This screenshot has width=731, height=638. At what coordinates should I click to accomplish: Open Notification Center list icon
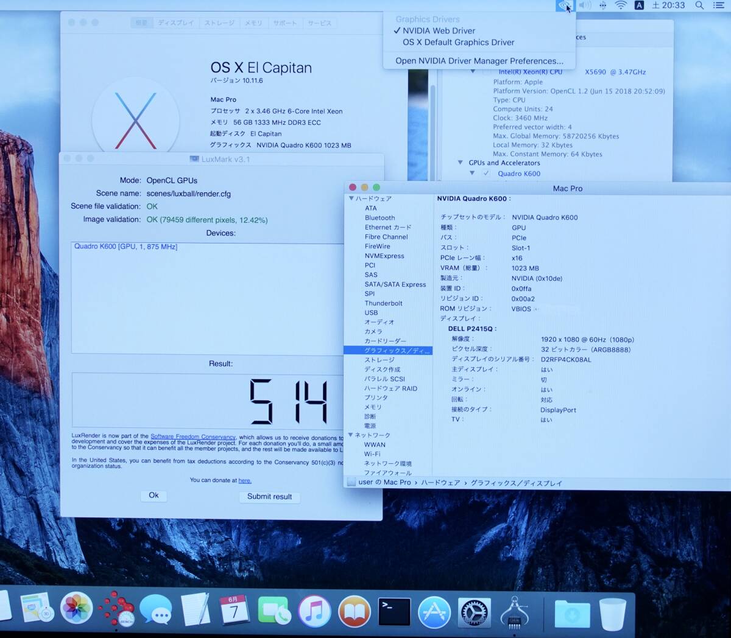click(718, 5)
